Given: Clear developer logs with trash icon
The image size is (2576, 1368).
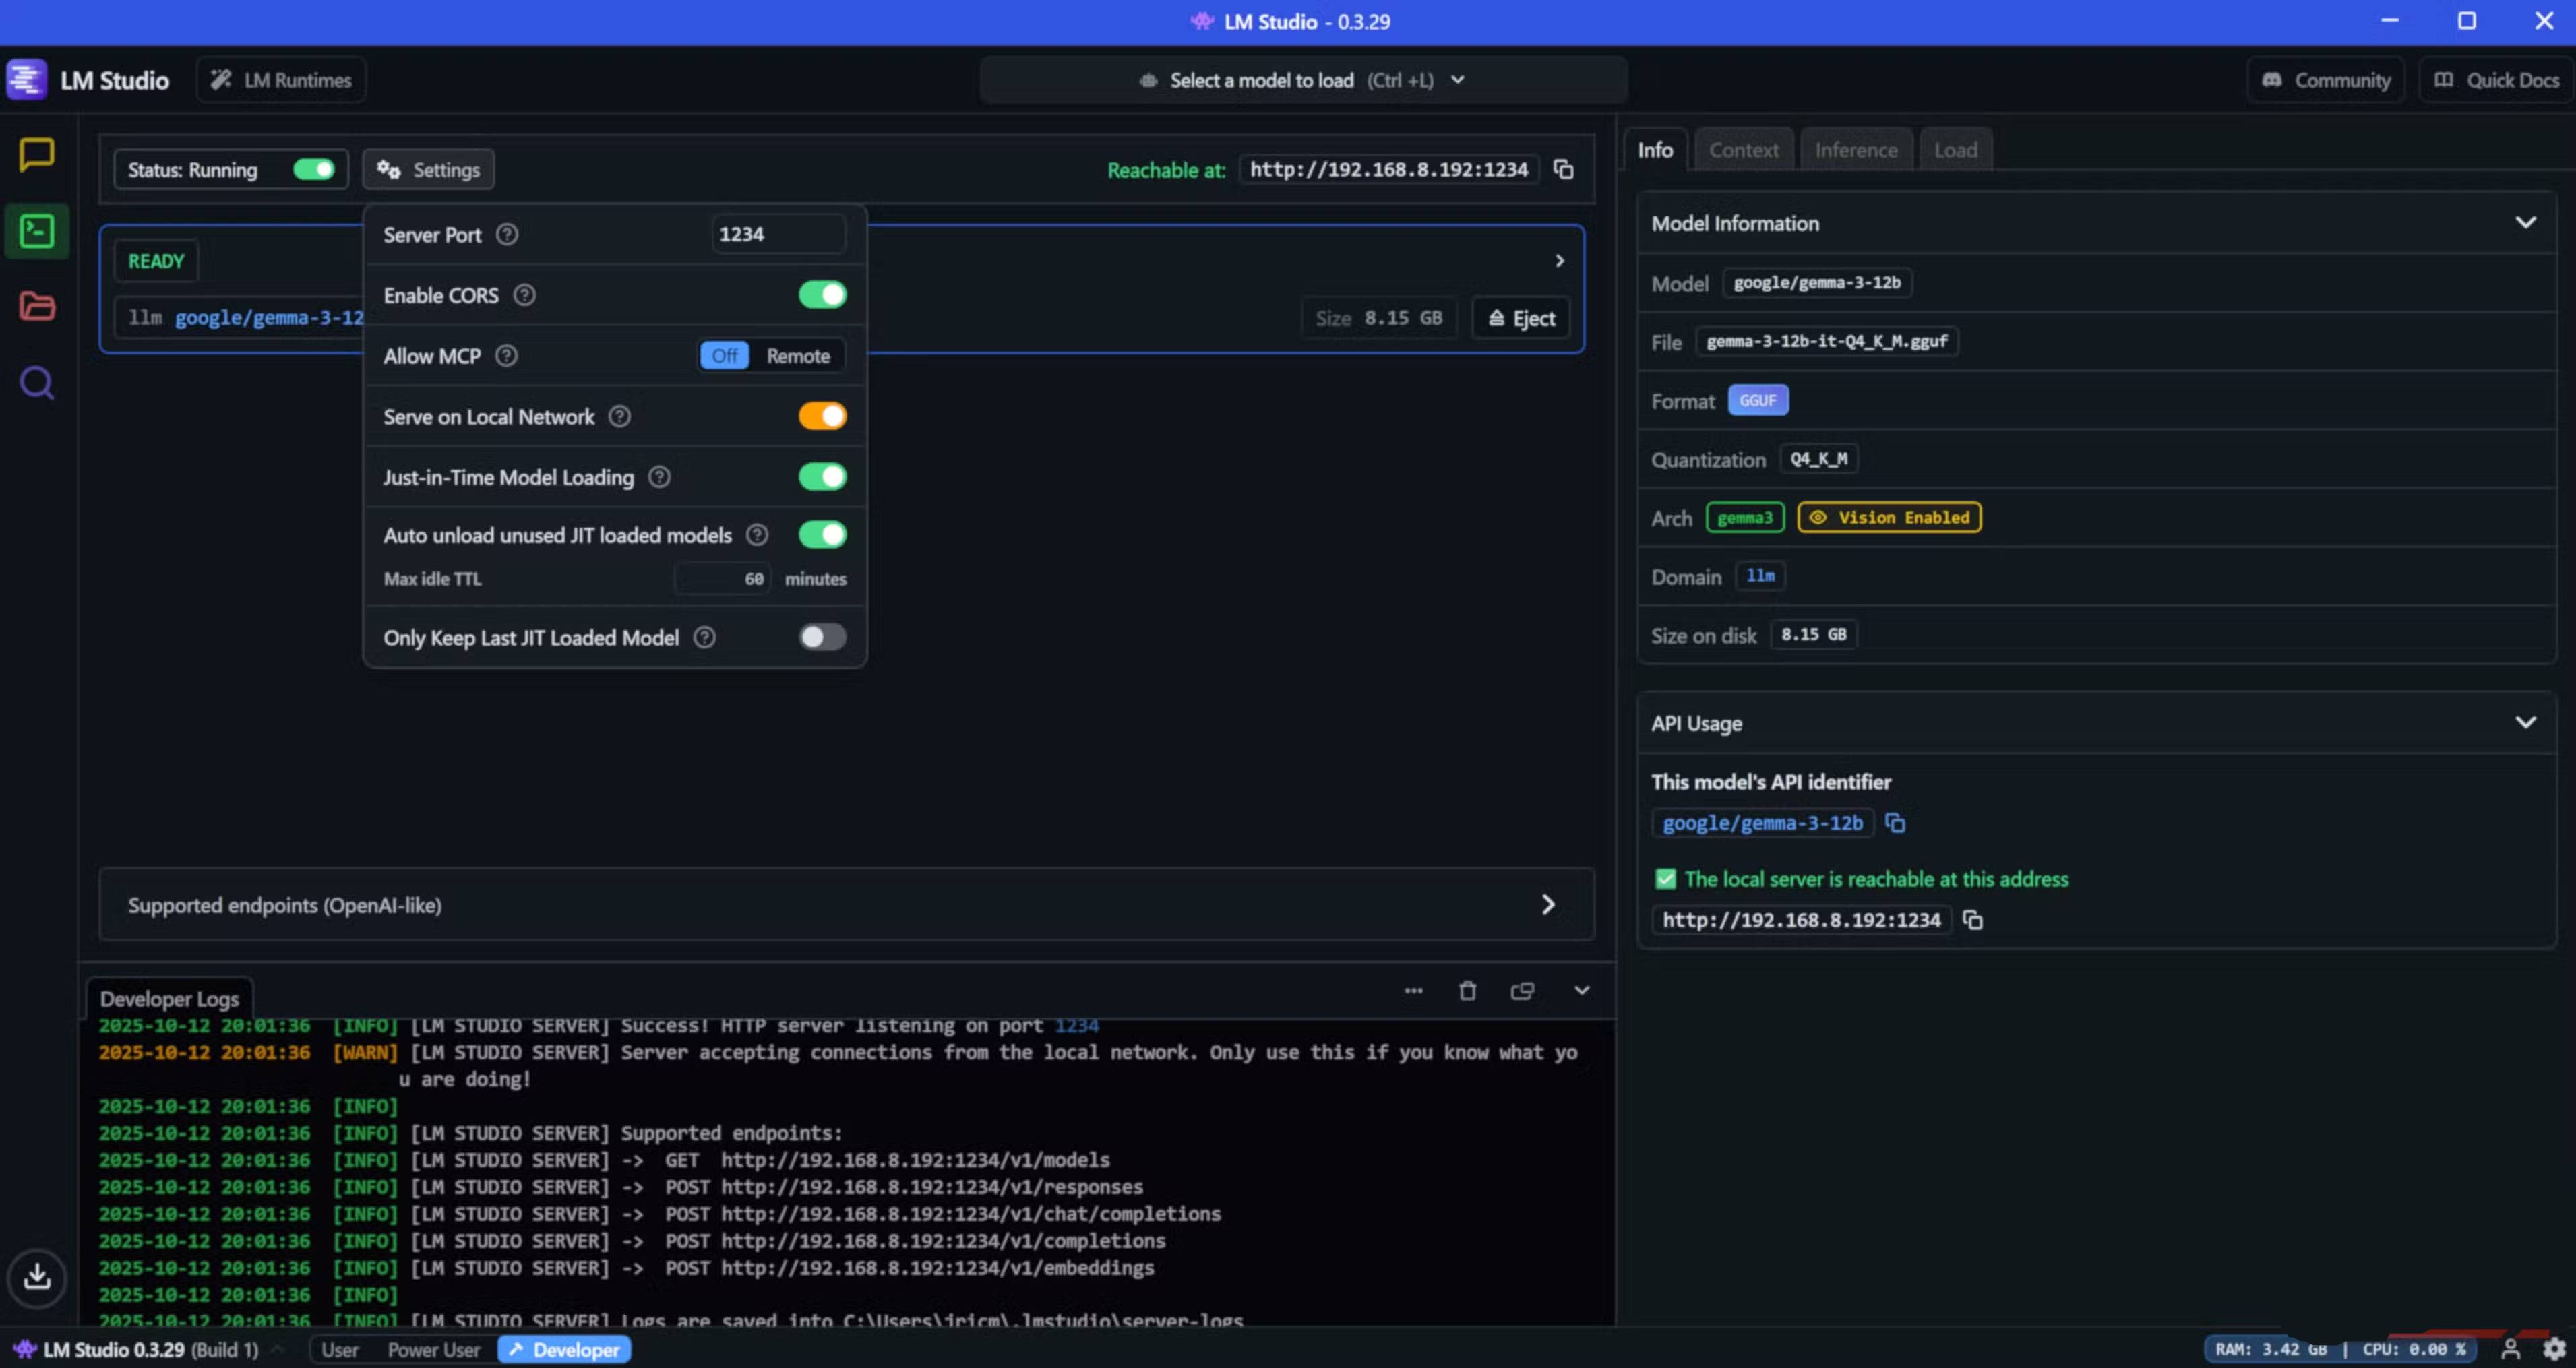Looking at the screenshot, I should click(x=1467, y=991).
